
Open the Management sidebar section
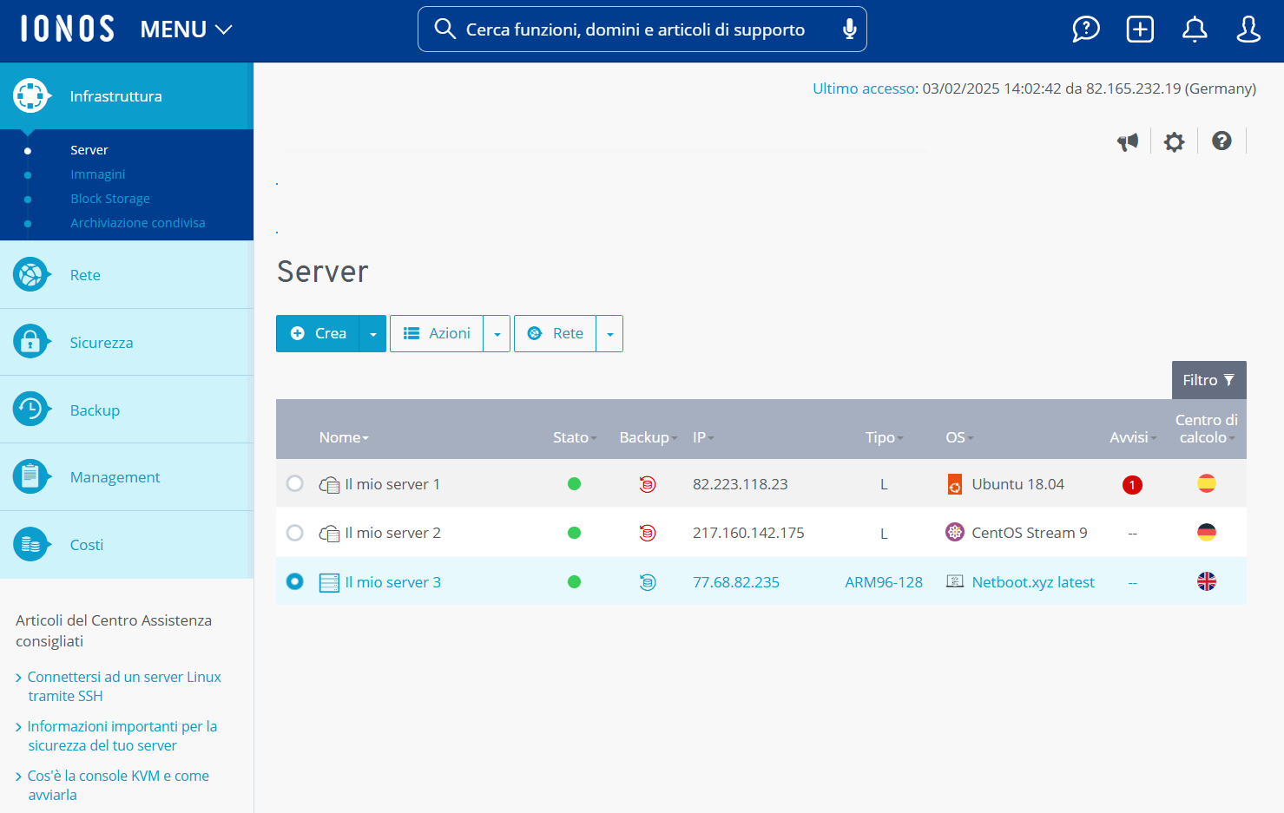coord(127,477)
